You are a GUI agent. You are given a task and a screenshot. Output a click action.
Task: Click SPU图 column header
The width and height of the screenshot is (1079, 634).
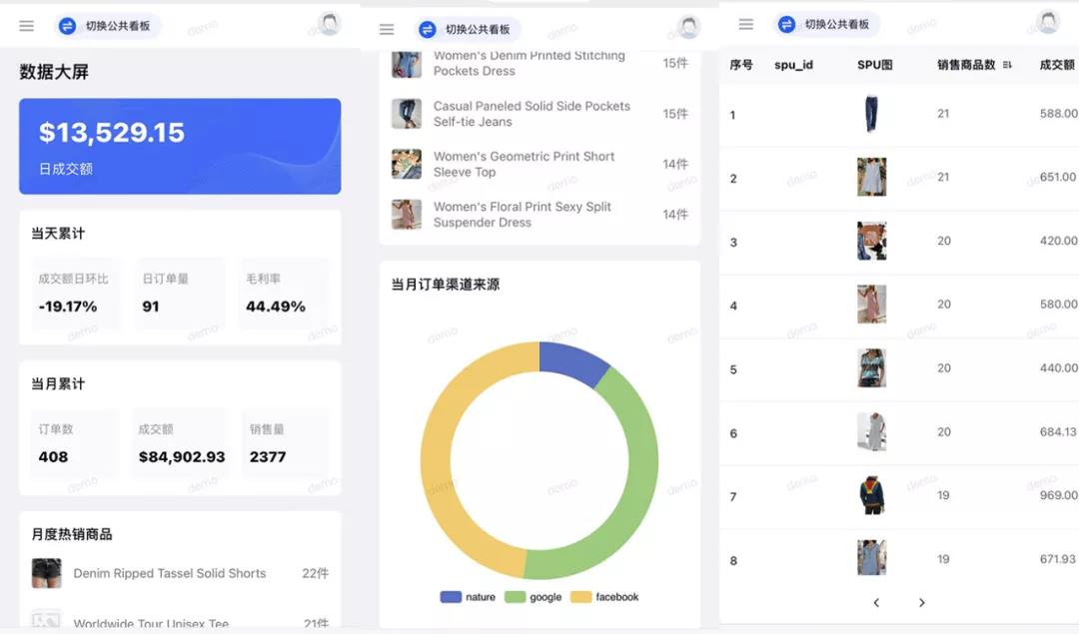[874, 65]
